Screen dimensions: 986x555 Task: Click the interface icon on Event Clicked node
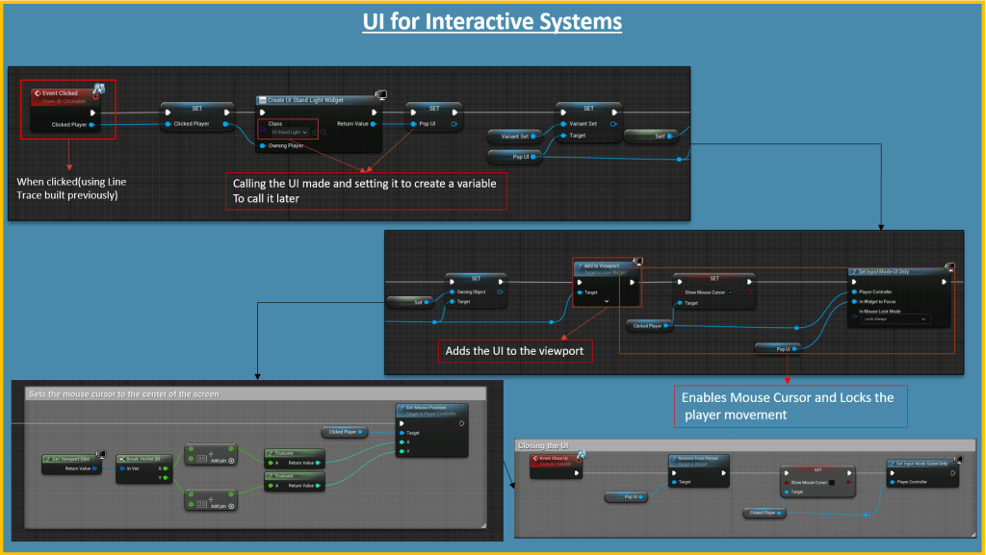(98, 89)
